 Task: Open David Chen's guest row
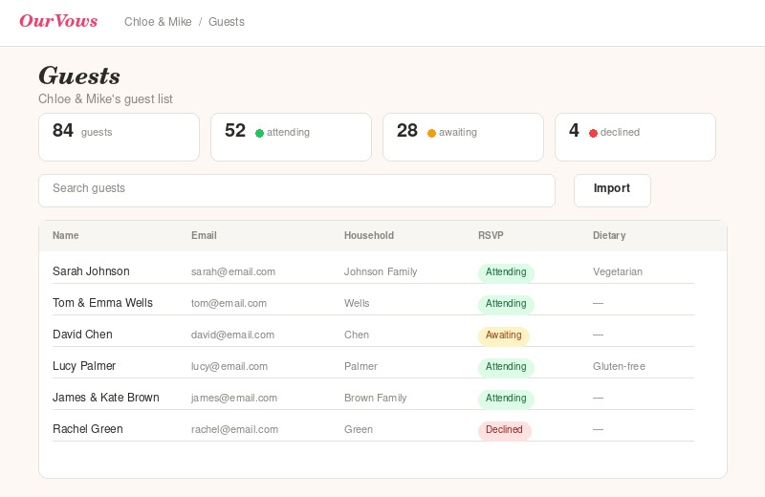[373, 335]
